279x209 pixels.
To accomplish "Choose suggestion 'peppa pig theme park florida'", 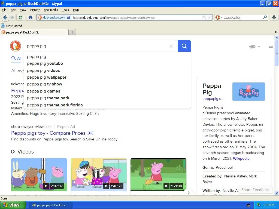I will point(107,105).
